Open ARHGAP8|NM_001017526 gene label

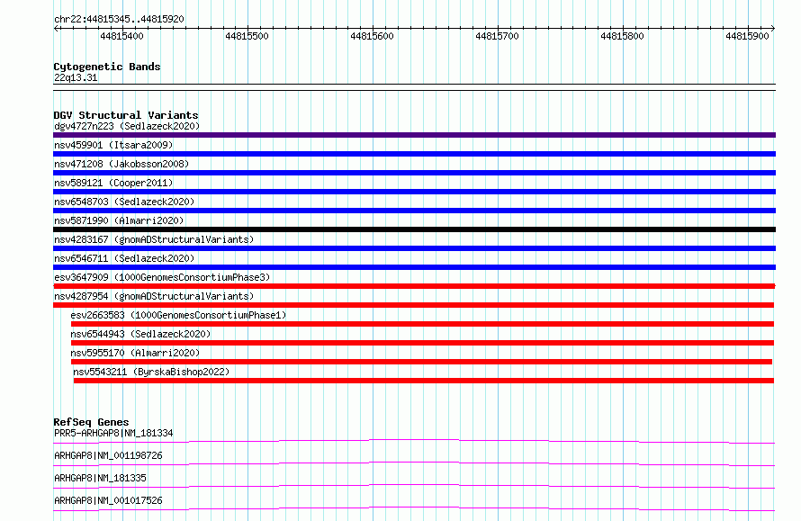point(108,500)
